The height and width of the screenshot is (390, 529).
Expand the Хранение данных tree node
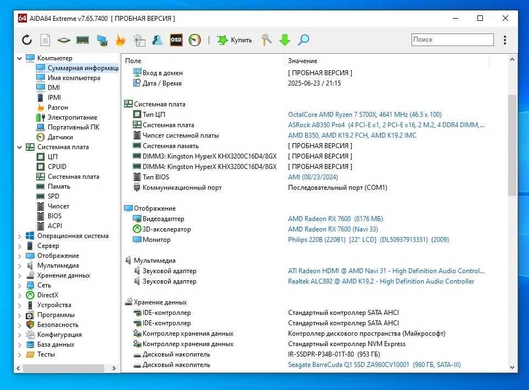(20, 275)
